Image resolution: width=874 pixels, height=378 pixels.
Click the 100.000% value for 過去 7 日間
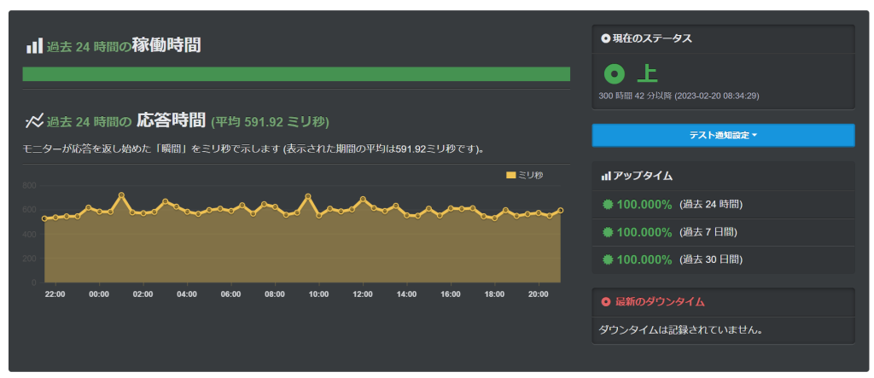[644, 232]
